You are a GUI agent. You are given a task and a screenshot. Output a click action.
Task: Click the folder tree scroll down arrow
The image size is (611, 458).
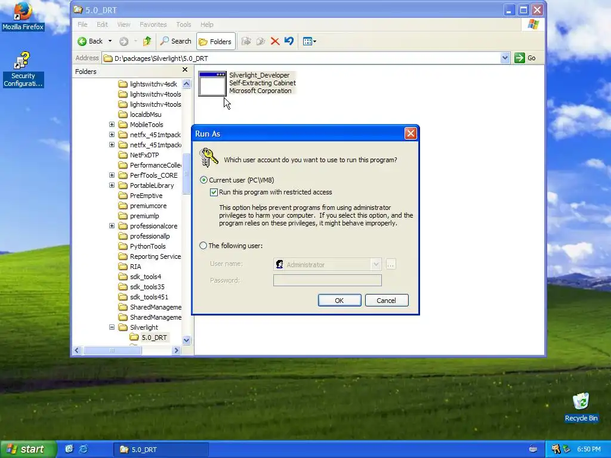tap(186, 340)
